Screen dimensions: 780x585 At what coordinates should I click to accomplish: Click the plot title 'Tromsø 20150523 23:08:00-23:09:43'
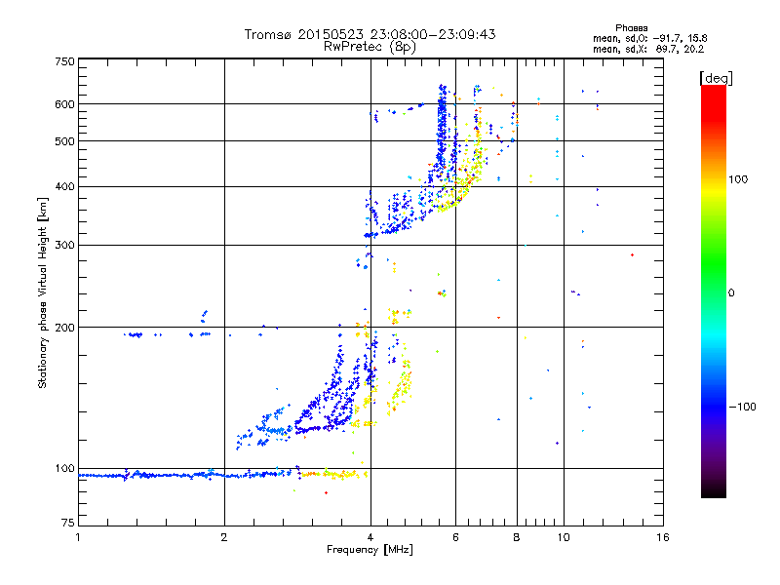[x=370, y=34]
